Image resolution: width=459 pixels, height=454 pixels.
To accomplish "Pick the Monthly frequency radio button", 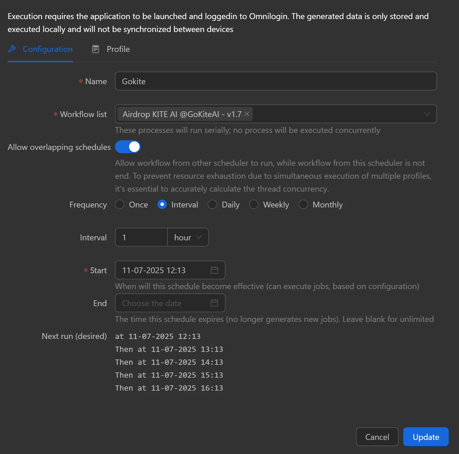I will pos(303,204).
